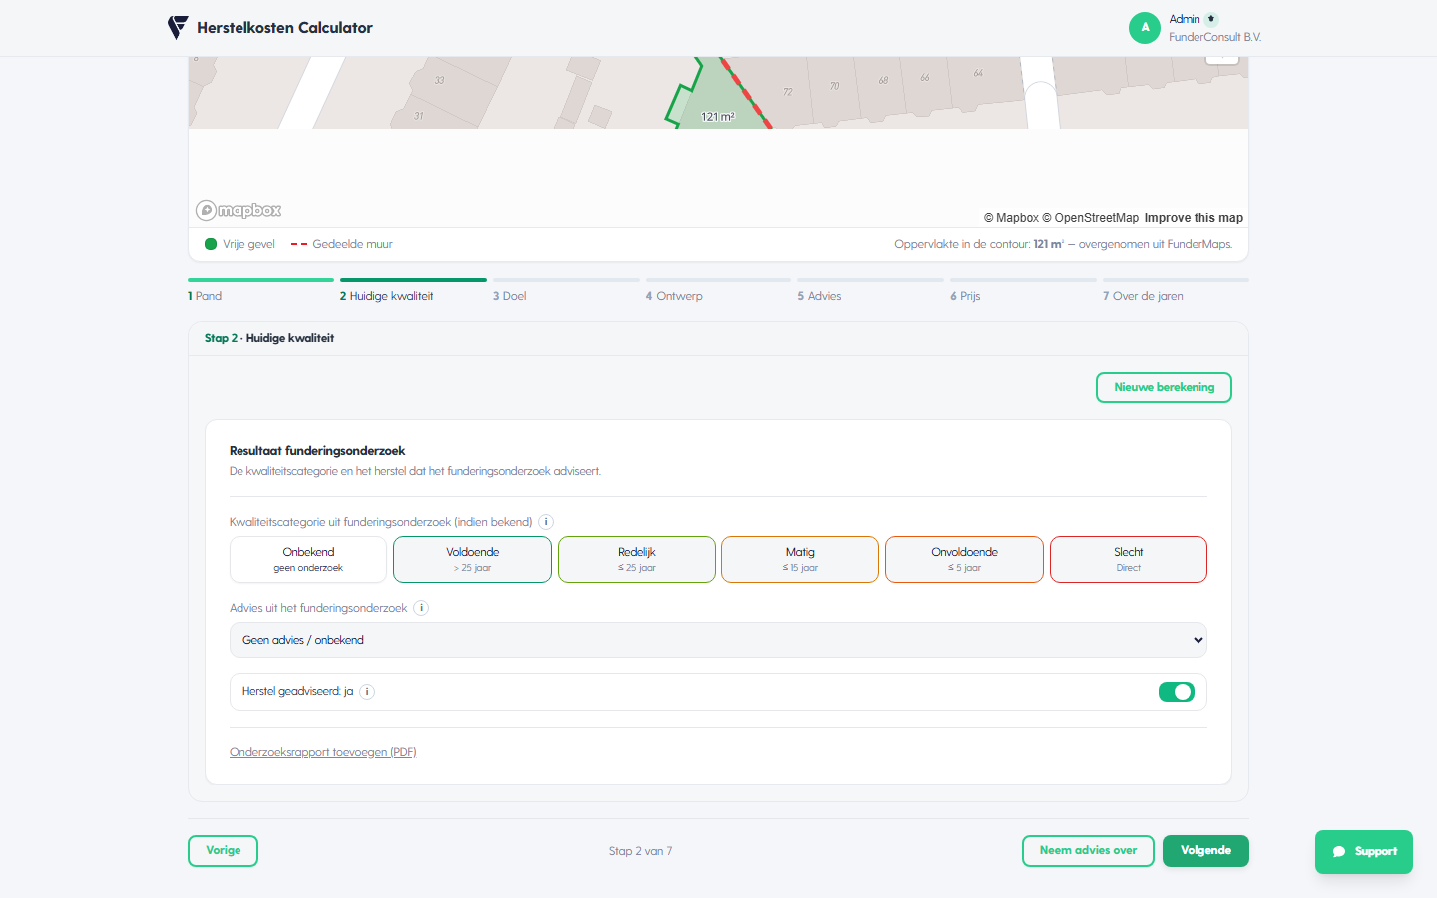Viewport: 1437px width, 898px height.
Task: Select quality category Redelijk
Action: (637, 559)
